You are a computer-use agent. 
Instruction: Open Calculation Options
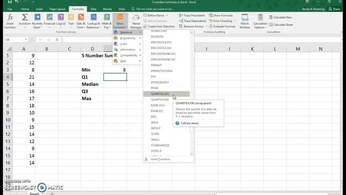260,21
